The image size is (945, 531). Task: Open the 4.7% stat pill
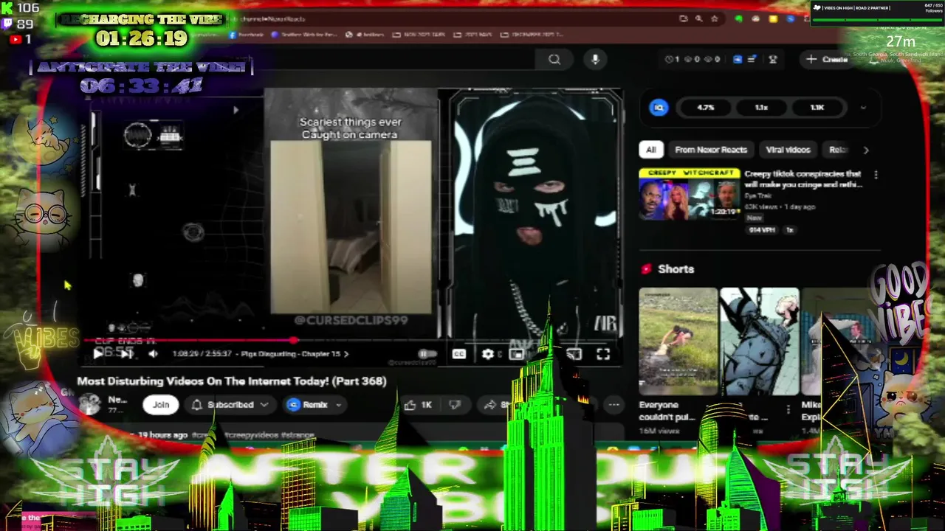[706, 108]
